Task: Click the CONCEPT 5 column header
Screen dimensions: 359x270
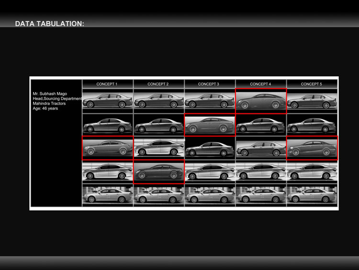Action: 311,84
